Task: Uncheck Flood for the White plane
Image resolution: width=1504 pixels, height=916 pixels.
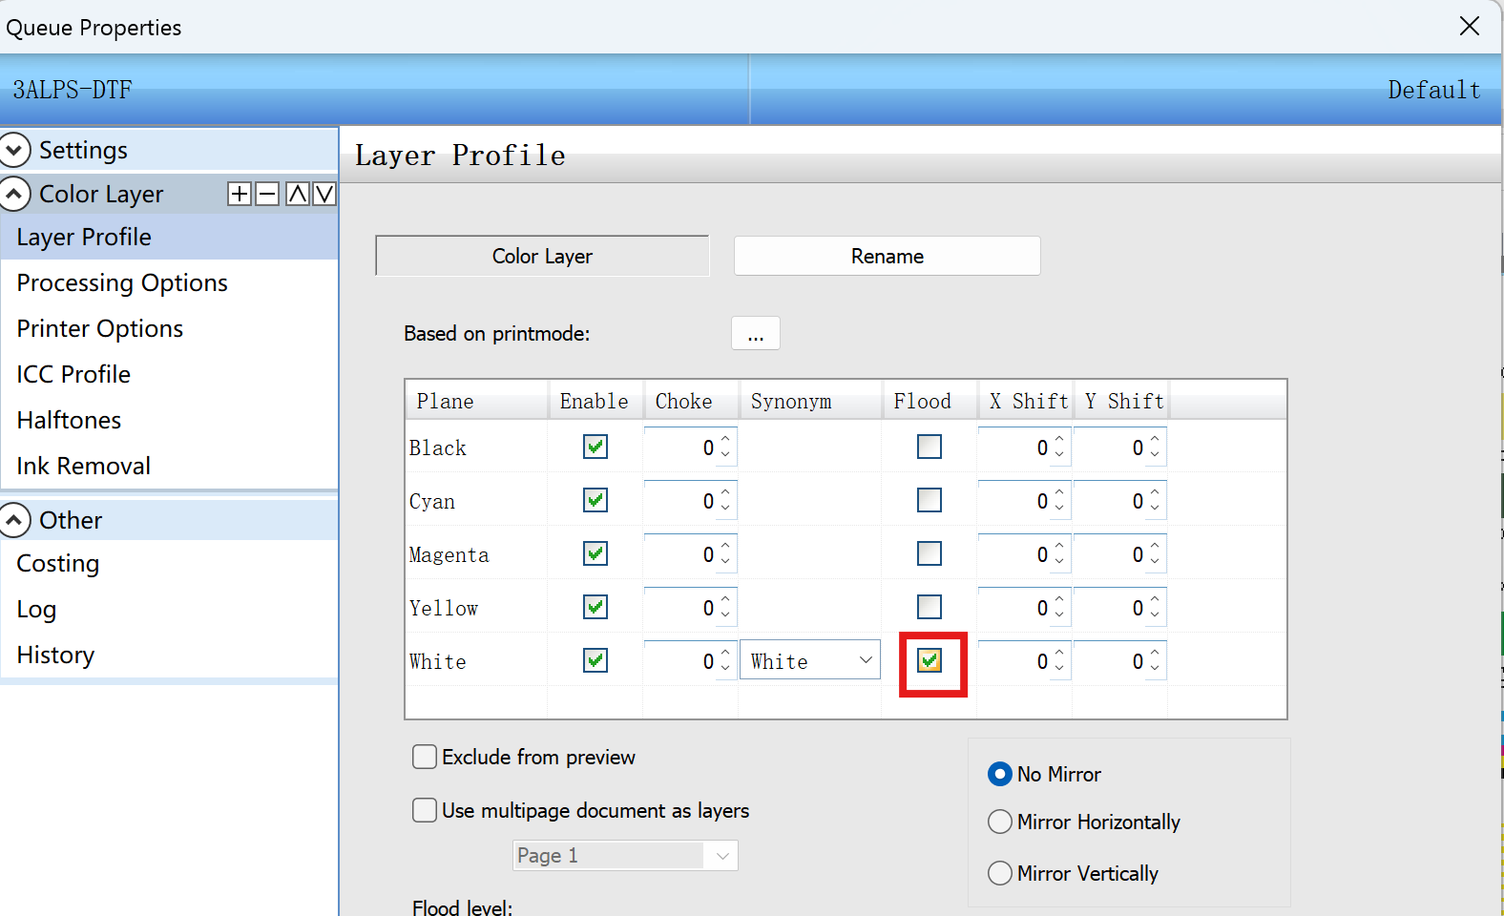Action: coord(930,660)
